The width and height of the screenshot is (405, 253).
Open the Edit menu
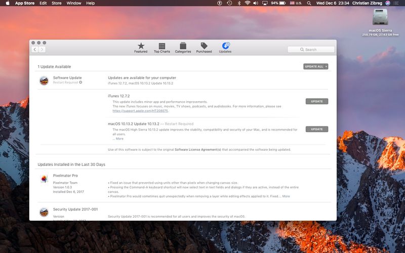[x=43, y=3]
